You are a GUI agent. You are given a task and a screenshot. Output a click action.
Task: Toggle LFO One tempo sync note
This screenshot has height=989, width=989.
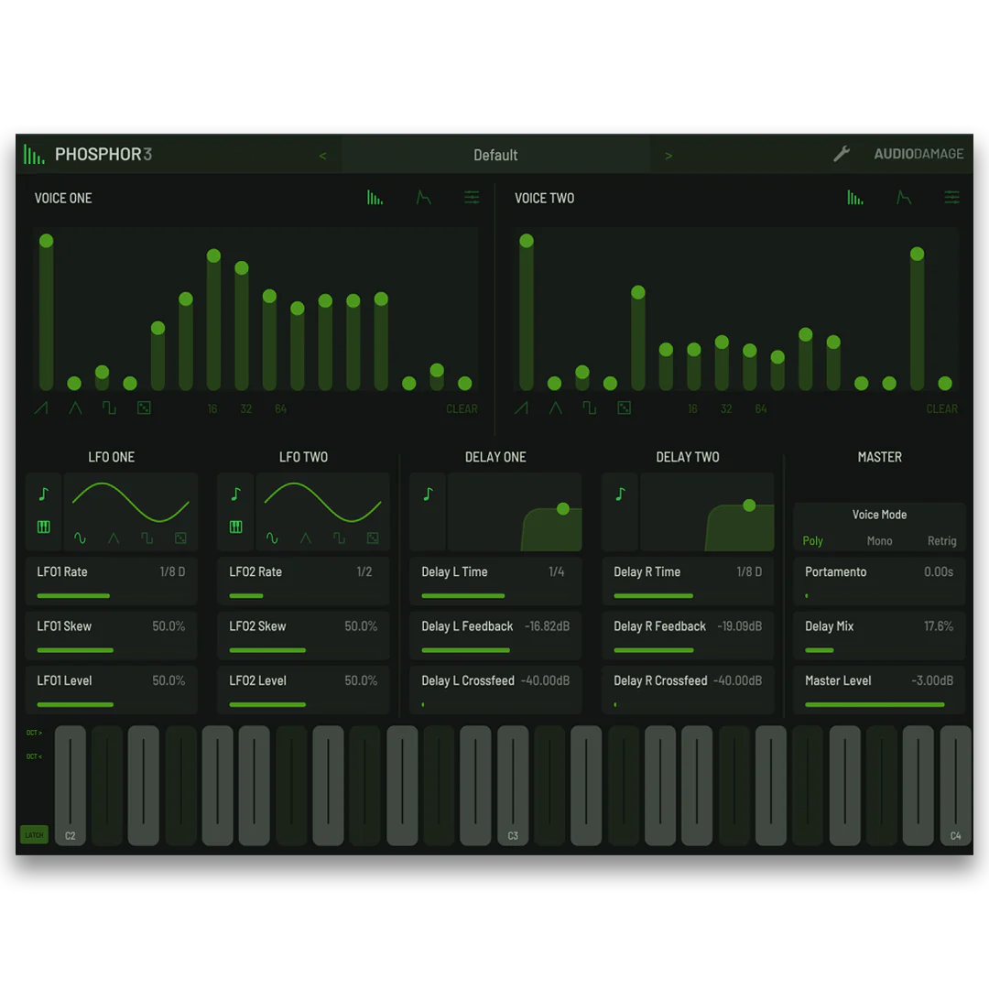pos(44,494)
